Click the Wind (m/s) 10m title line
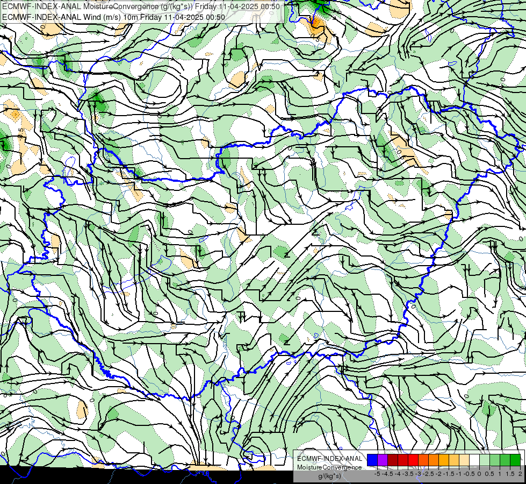 click(113, 17)
